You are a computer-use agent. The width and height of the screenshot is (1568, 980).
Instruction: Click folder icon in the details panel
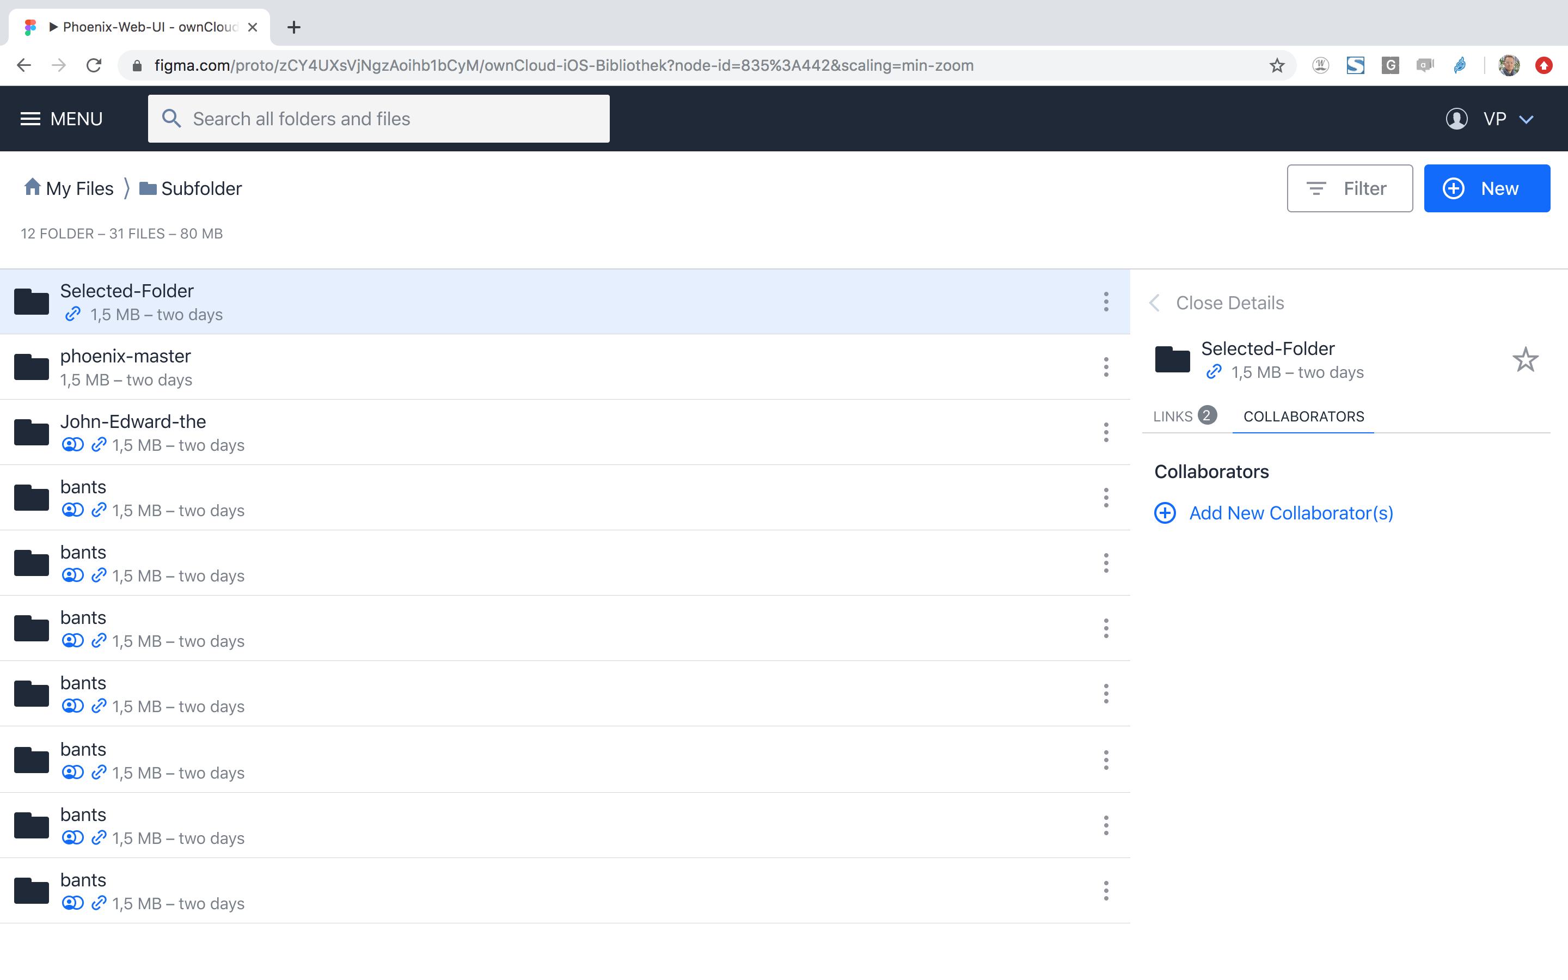pyautogui.click(x=1173, y=360)
